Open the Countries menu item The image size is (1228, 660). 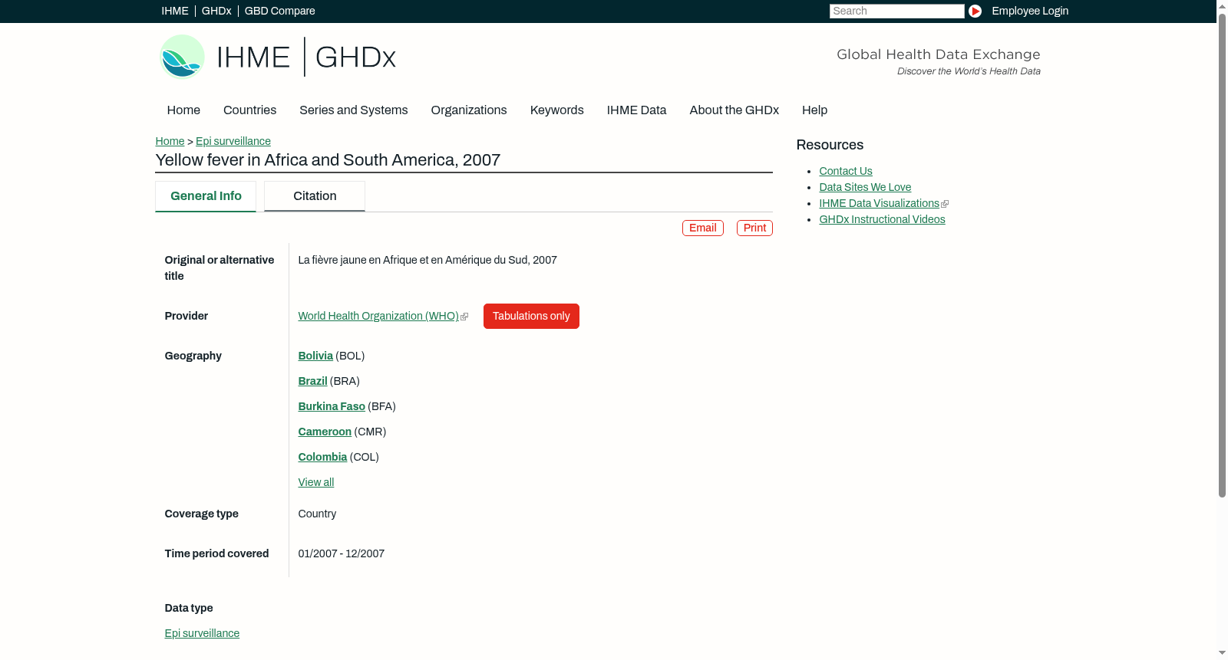click(249, 110)
